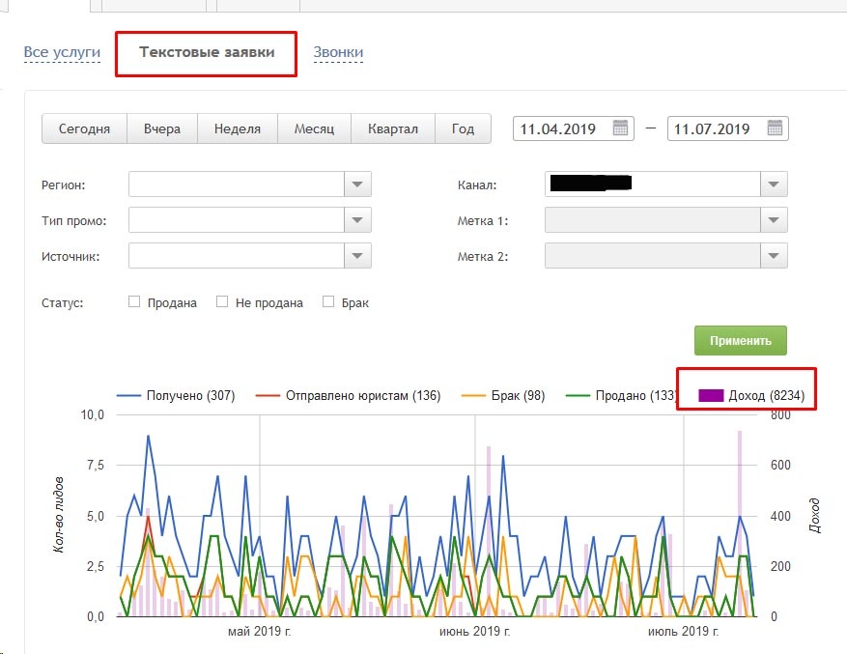Check the Продана status checkbox

(x=134, y=302)
